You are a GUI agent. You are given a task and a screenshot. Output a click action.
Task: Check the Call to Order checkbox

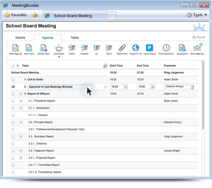(13, 80)
